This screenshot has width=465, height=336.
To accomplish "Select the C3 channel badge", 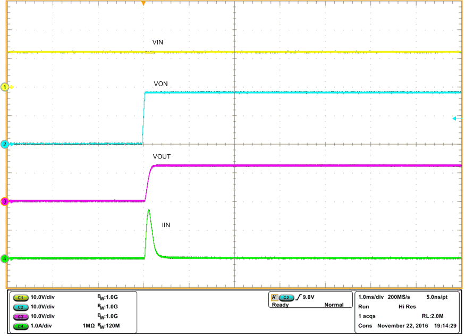I will click(x=20, y=317).
